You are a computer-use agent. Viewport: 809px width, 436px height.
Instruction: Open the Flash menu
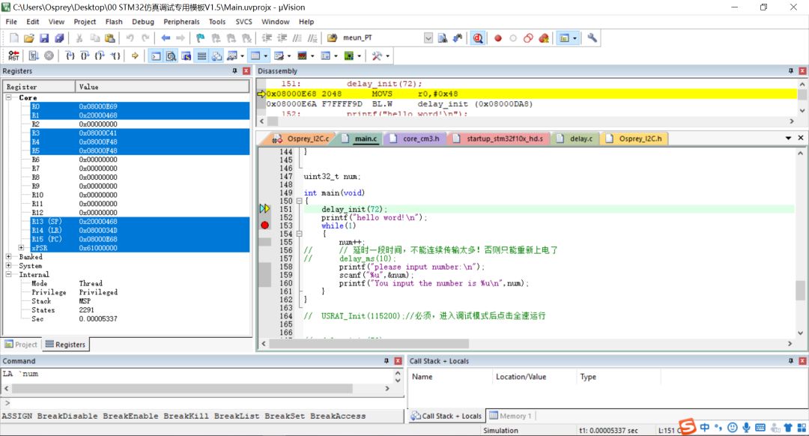(114, 22)
